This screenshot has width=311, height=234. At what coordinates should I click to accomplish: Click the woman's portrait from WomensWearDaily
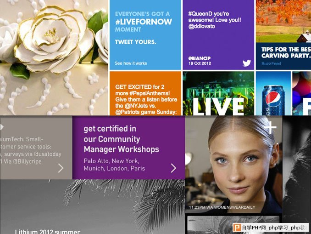[233, 165]
